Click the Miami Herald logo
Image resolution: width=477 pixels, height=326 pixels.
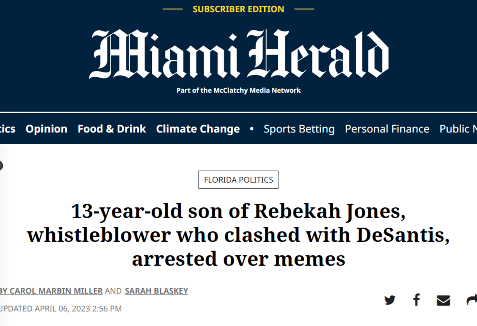[239, 54]
